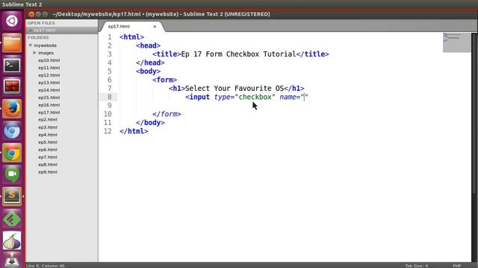Screen dimensions: 478x268
Task: Launch Chromium browser from the dock
Action: tap(12, 131)
